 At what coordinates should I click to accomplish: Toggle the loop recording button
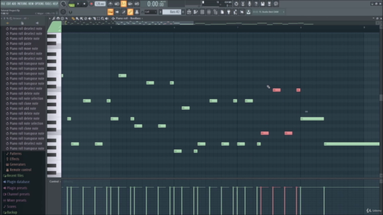tap(137, 4)
